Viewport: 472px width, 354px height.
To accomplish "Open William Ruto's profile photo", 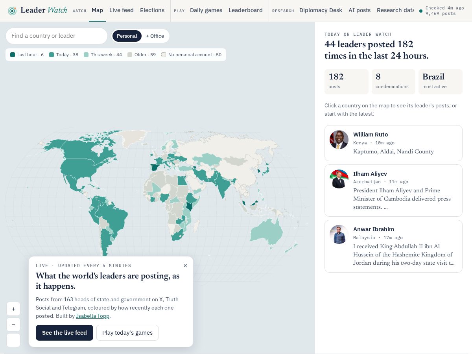I will click(x=339, y=140).
